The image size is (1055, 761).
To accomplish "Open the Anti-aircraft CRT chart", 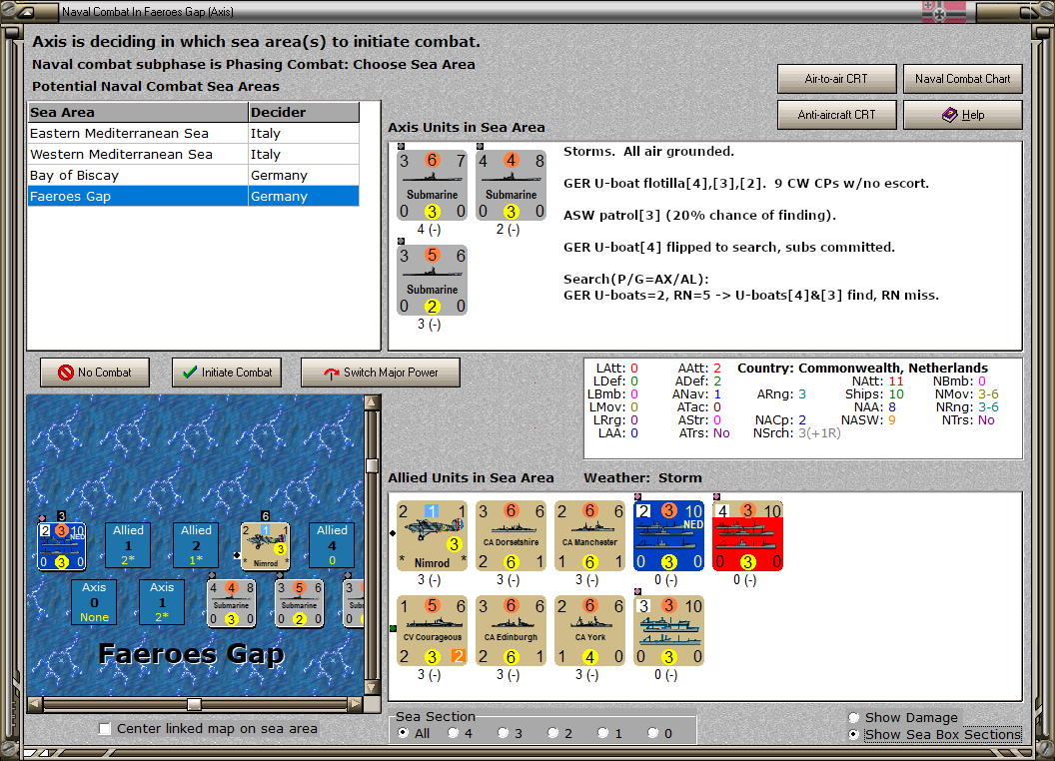I will pos(836,115).
